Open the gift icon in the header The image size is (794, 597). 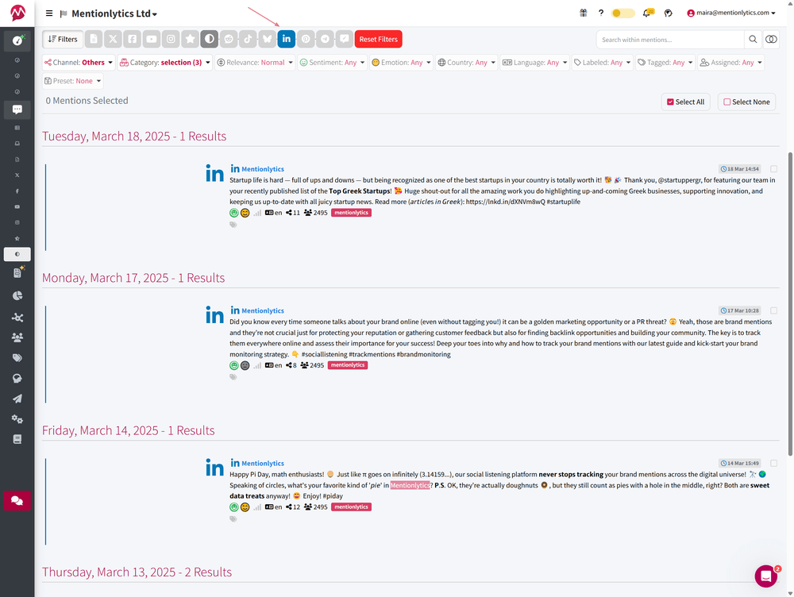point(584,13)
